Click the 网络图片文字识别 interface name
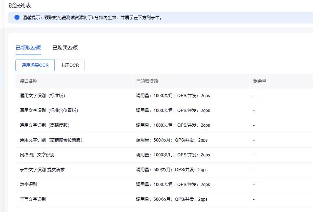 pos(37,155)
